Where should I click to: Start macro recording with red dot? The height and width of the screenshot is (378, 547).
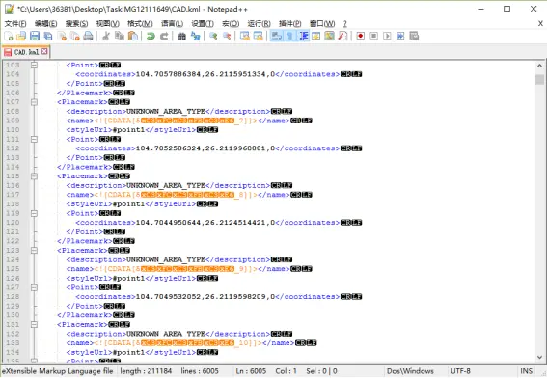[361, 36]
